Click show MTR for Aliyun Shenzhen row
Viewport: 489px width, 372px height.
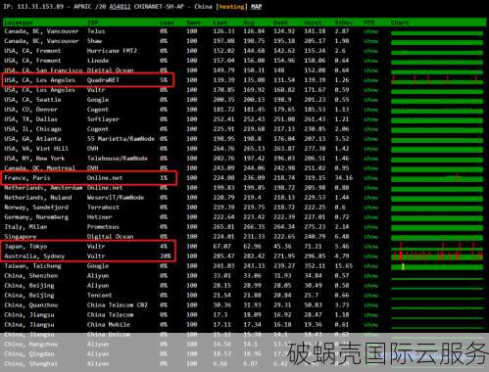click(370, 276)
